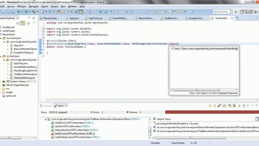Select the class proposal in autocomplete popup
This screenshot has width=259, height=146.
[204, 49]
